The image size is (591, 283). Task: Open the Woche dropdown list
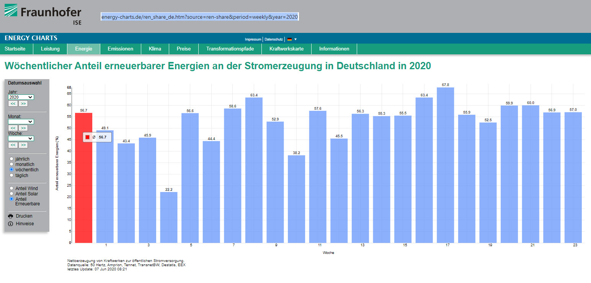click(21, 138)
